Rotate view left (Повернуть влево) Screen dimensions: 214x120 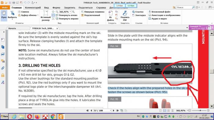coord(66,15)
